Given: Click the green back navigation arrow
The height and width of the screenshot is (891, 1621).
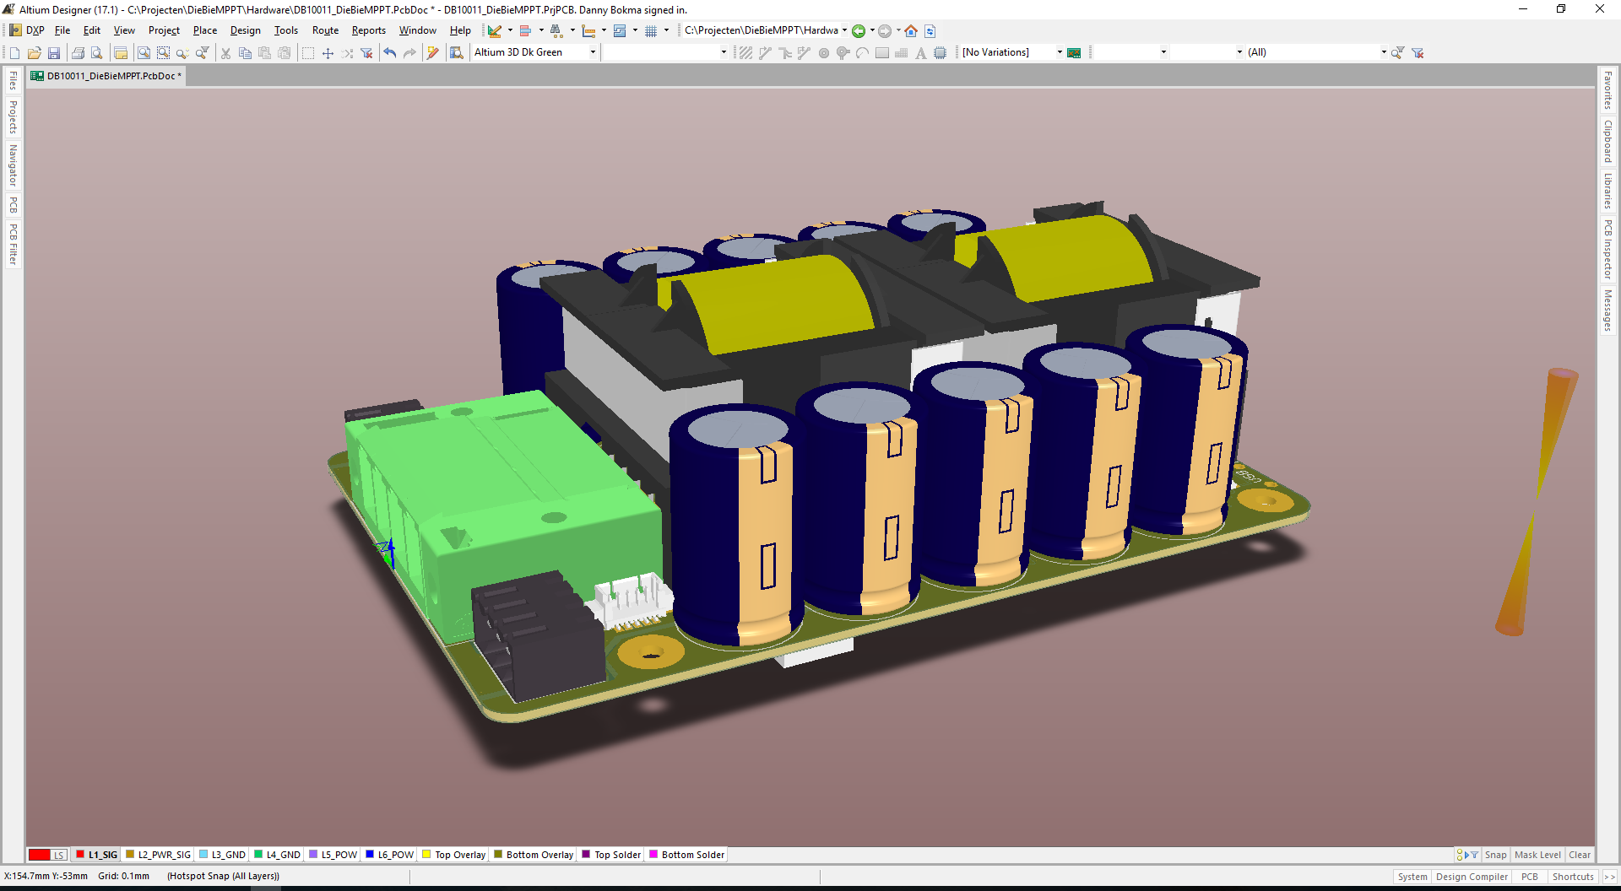Looking at the screenshot, I should [859, 31].
